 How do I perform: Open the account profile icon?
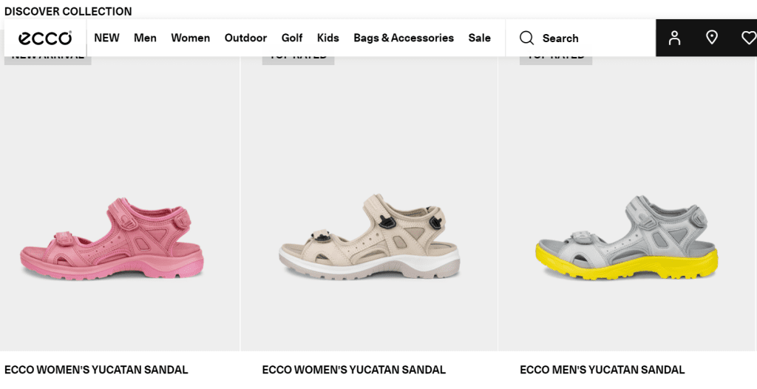[674, 38]
